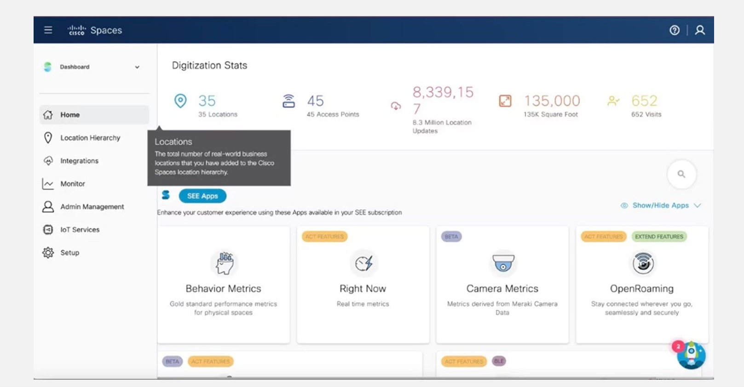
Task: Click the Cisco Spaces logo
Action: click(94, 30)
